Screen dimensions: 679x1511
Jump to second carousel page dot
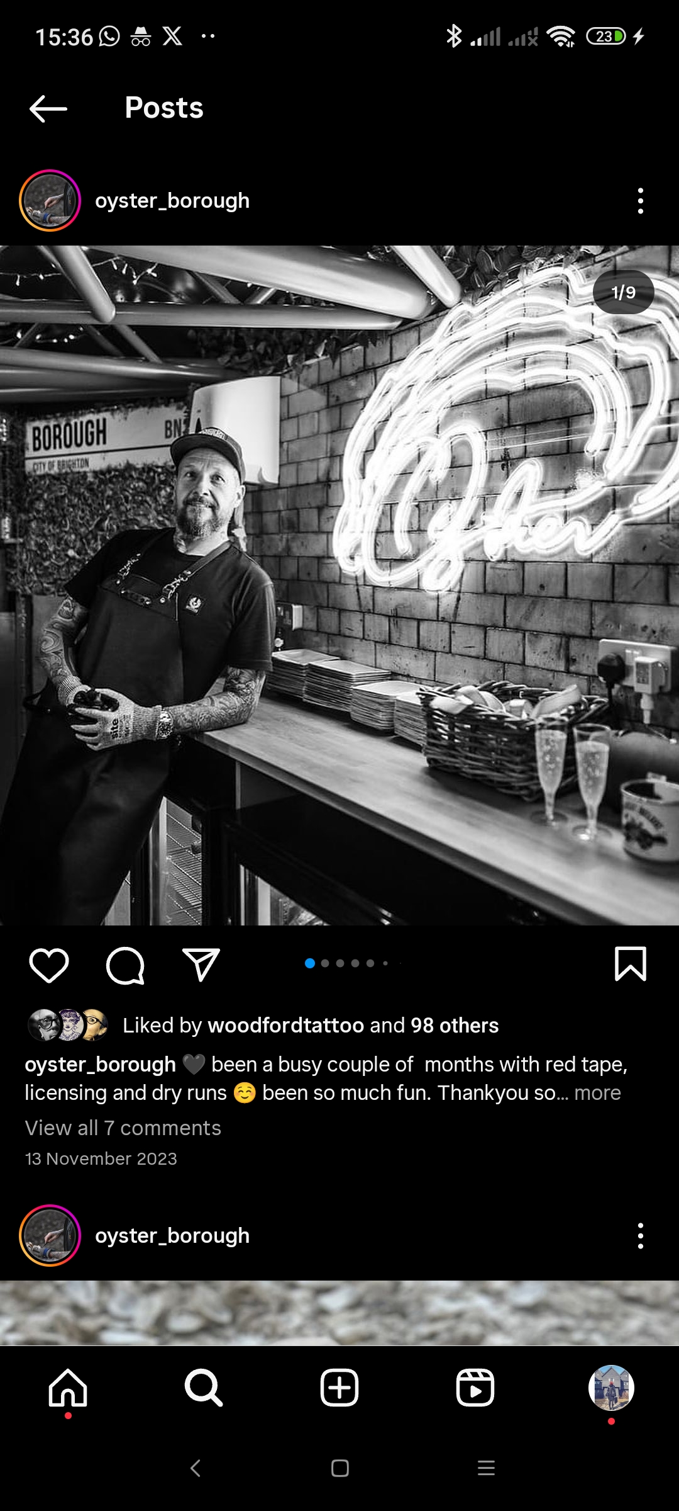(x=325, y=963)
